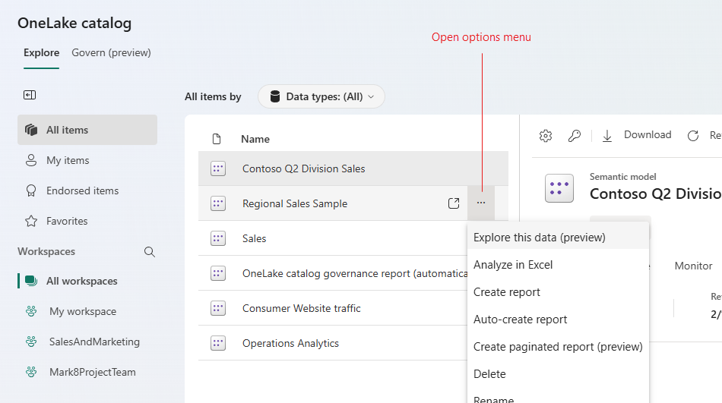The width and height of the screenshot is (722, 403).
Task: Open Regional Sales Sample in new window icon
Action: [x=454, y=203]
